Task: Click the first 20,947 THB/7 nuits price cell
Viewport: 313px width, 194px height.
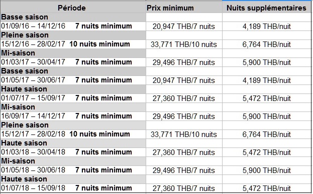Action: coord(184,26)
